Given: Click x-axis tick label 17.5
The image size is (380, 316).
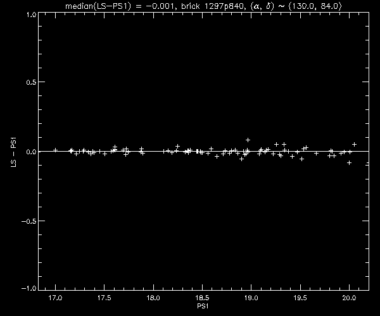Looking at the screenshot, I should coord(104,298).
